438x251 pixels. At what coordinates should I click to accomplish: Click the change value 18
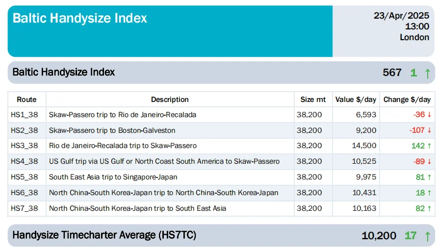coord(420,193)
